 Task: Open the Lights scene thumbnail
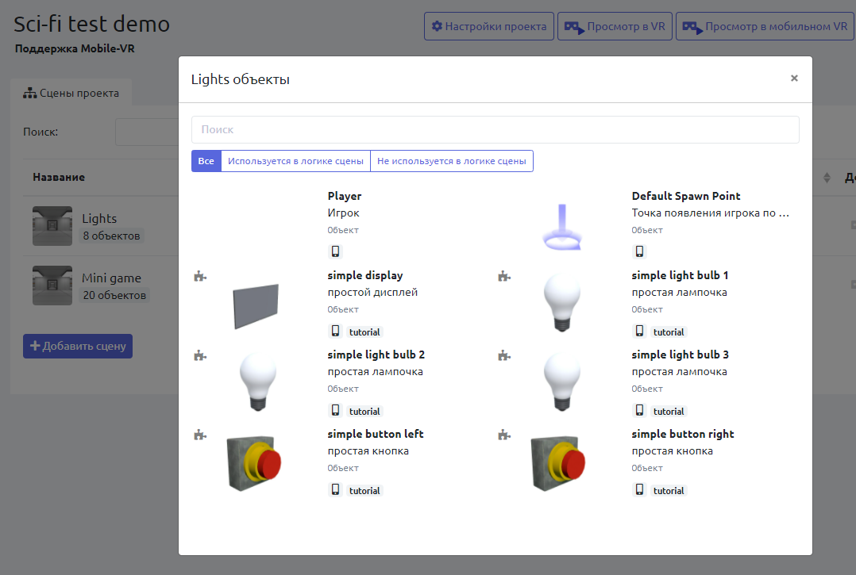pyautogui.click(x=52, y=226)
